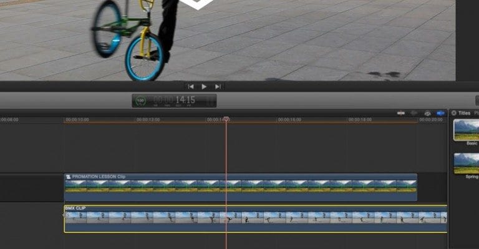Play the video in the viewer
This screenshot has height=249, width=479.
(x=204, y=87)
